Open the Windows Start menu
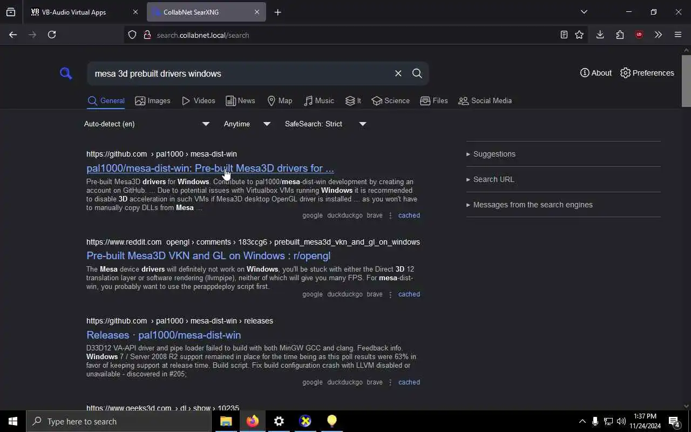This screenshot has width=691, height=432. 13,421
